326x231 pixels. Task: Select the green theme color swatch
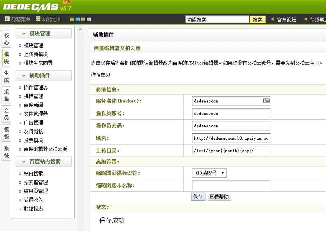click(x=72, y=19)
